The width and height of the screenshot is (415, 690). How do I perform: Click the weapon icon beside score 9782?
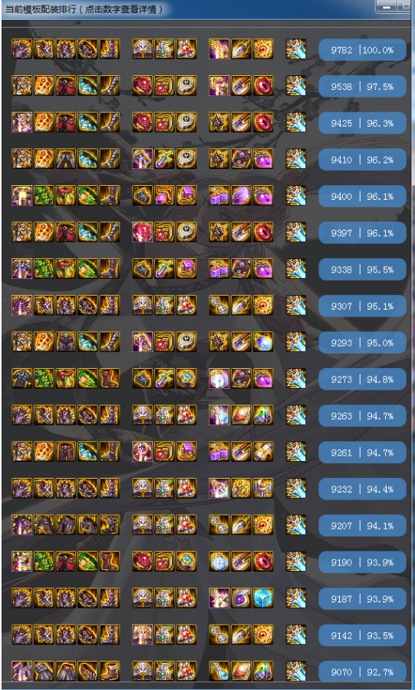[x=295, y=49]
